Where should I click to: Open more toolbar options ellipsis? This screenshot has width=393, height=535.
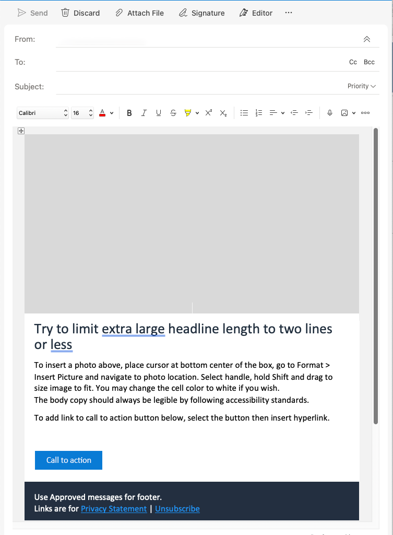point(289,13)
